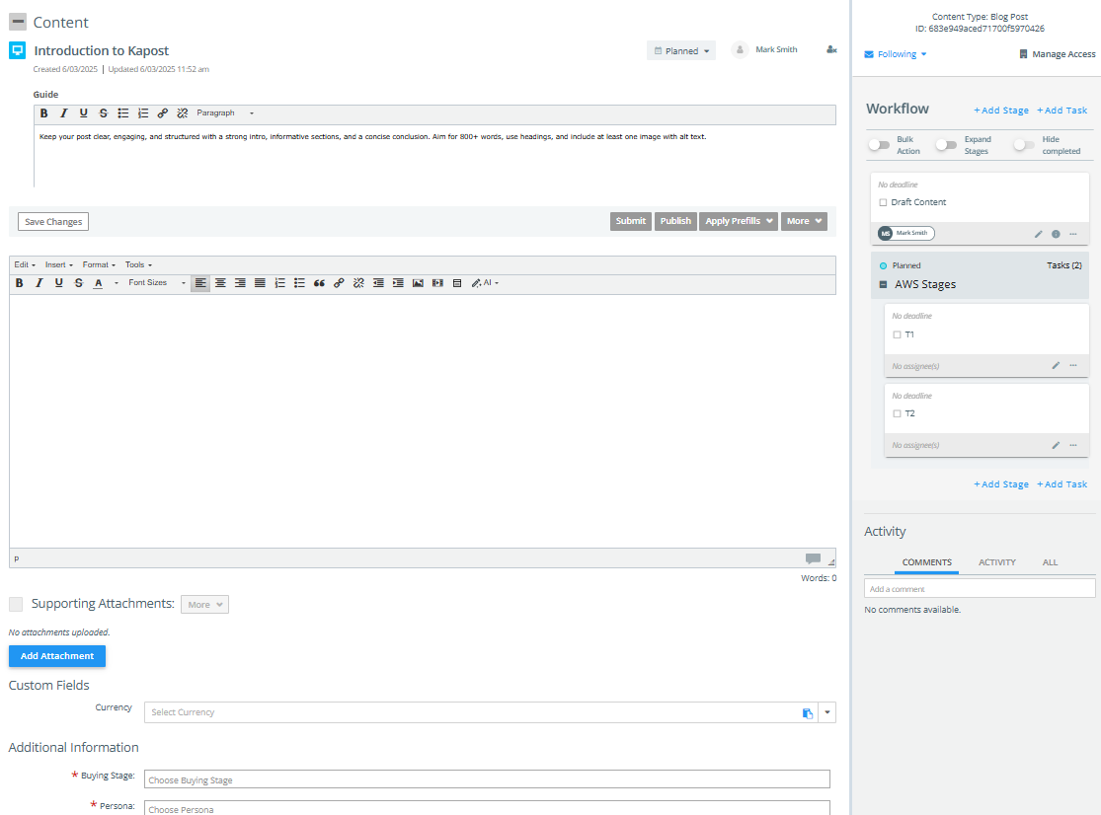Click the blockquote icon in the main editor
Image resolution: width=1101 pixels, height=815 pixels.
coord(319,282)
